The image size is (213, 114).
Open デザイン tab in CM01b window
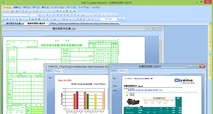tap(49, 71)
